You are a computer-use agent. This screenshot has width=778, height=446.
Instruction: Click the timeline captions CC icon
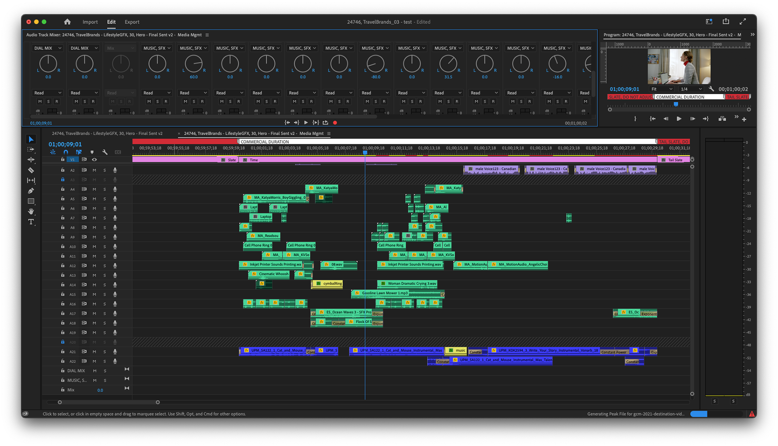(118, 152)
